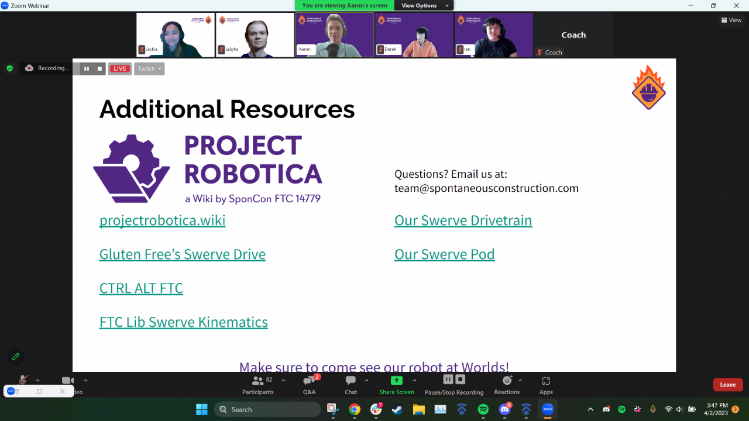Switch to Zoom in the taskbar

[548, 409]
